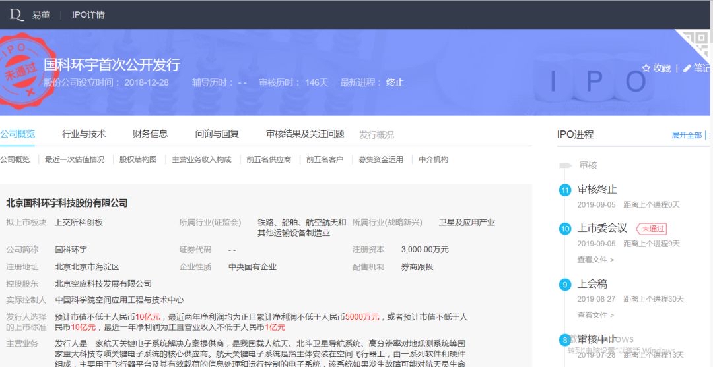The width and height of the screenshot is (713, 367).
Task: Select the 发行概况 tab
Action: click(376, 134)
